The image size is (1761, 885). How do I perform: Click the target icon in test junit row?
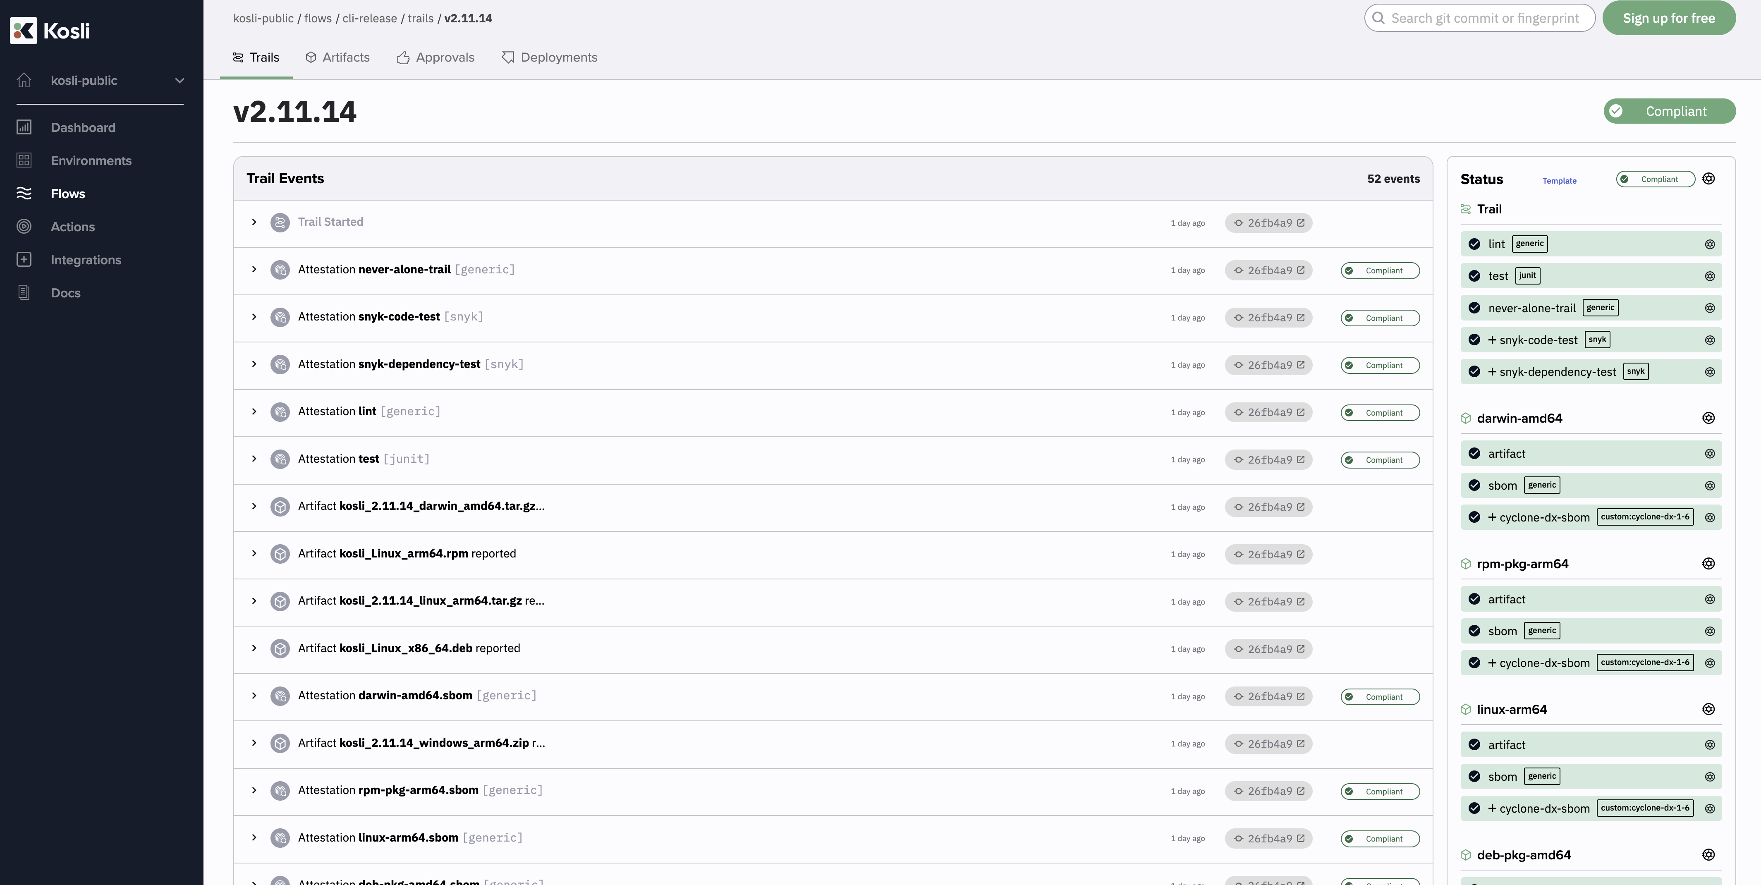(x=1709, y=276)
